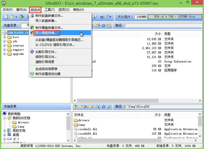Select 保存引导文件... menu entry
204x149 pixels.
pos(61,57)
